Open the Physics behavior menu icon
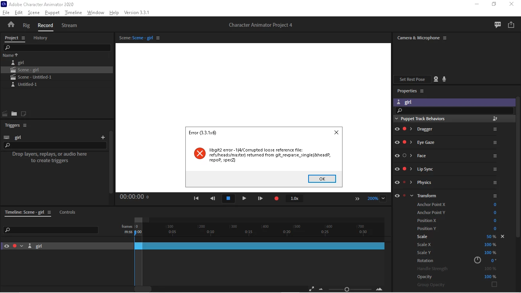The width and height of the screenshot is (521, 293). pos(495,183)
